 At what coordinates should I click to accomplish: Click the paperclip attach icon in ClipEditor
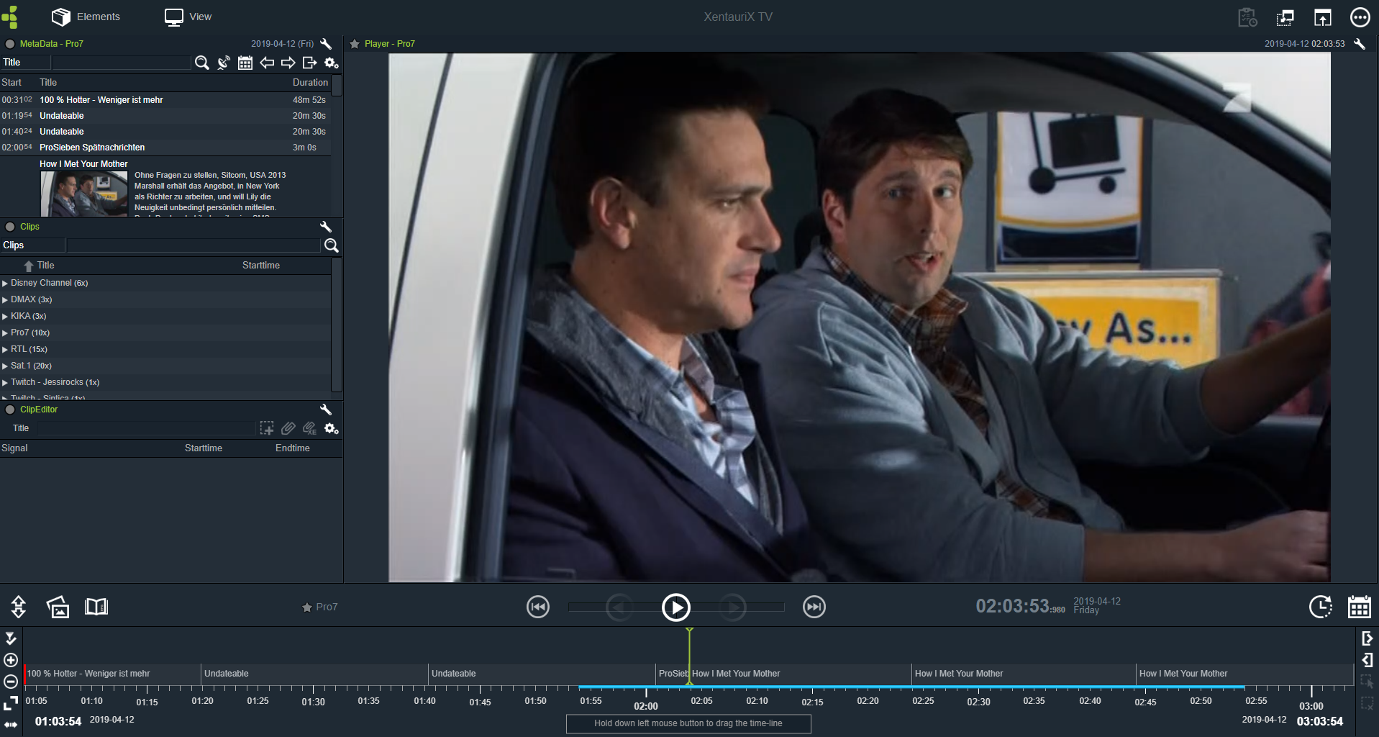[x=288, y=428]
